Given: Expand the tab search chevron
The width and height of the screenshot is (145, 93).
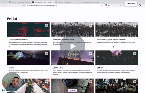Looking at the screenshot, I should (x=143, y=2).
